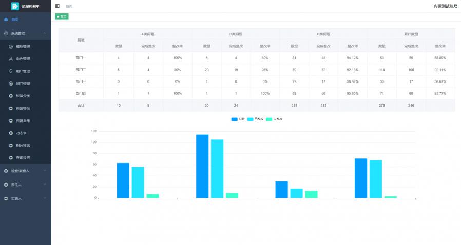Toggle the 未整改 series in chart legend
This screenshot has height=245, width=461.
tap(274, 119)
